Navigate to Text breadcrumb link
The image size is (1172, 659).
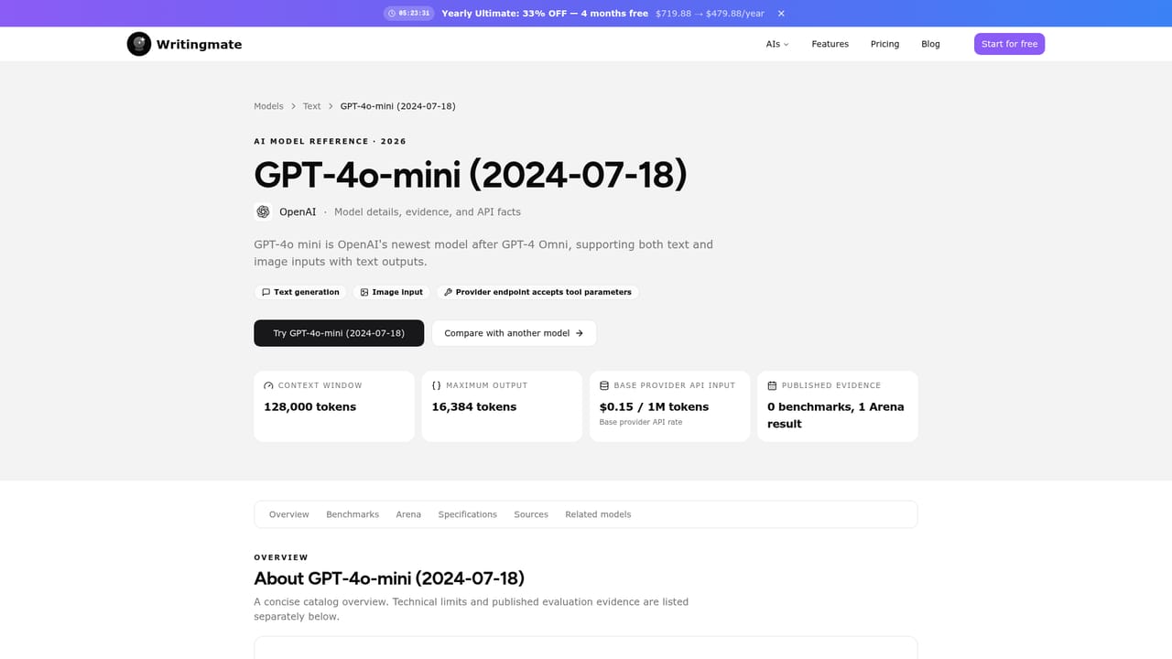(x=312, y=106)
